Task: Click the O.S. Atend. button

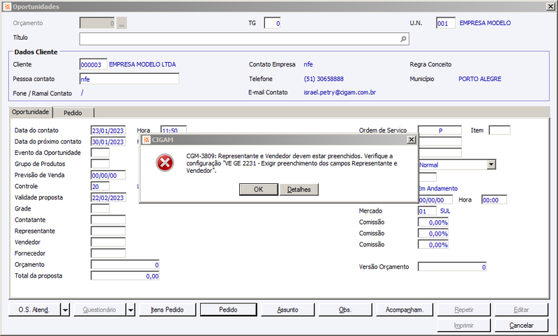Action: [34, 310]
